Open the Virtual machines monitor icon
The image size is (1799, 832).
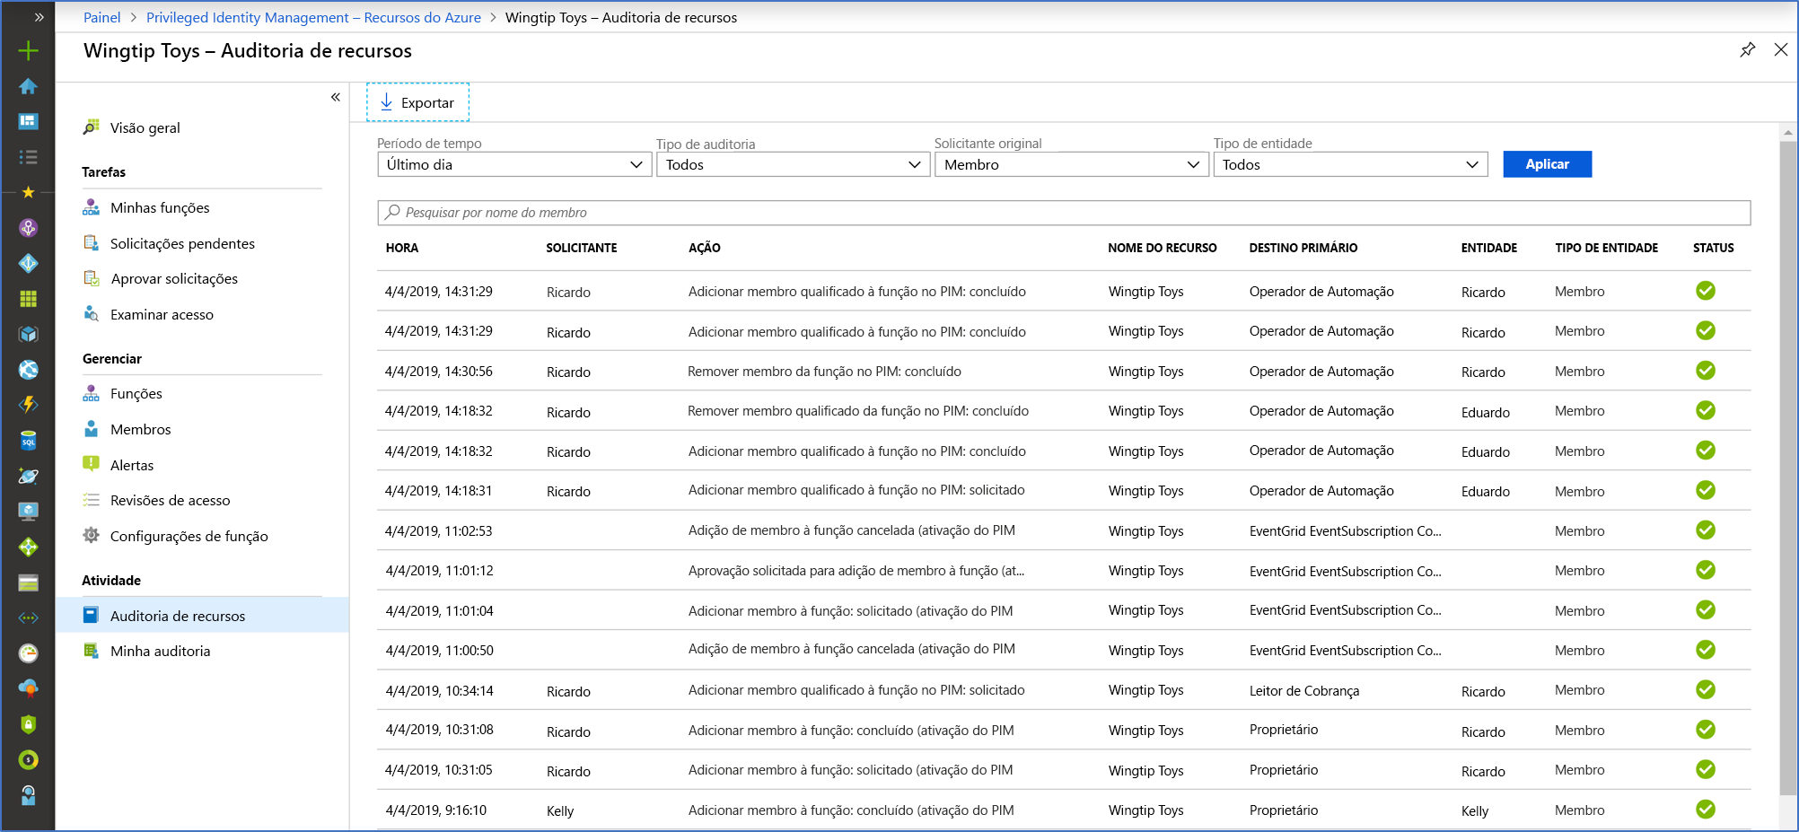(29, 512)
